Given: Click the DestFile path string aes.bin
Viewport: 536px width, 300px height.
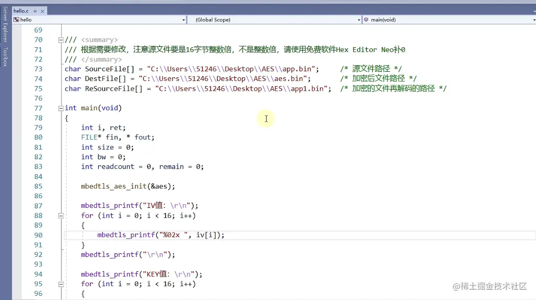Looking at the screenshot, I should click(x=223, y=79).
